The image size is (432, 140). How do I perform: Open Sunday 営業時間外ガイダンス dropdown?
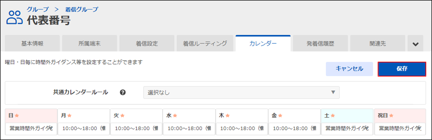(31, 128)
